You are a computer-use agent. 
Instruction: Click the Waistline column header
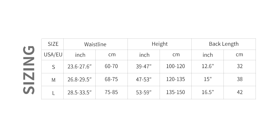click(x=95, y=44)
